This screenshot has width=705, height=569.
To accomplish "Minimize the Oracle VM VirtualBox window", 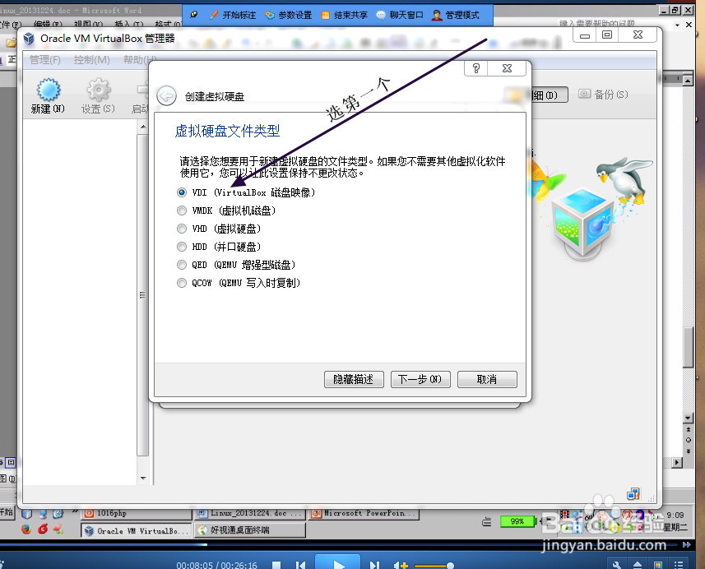I will (x=585, y=35).
